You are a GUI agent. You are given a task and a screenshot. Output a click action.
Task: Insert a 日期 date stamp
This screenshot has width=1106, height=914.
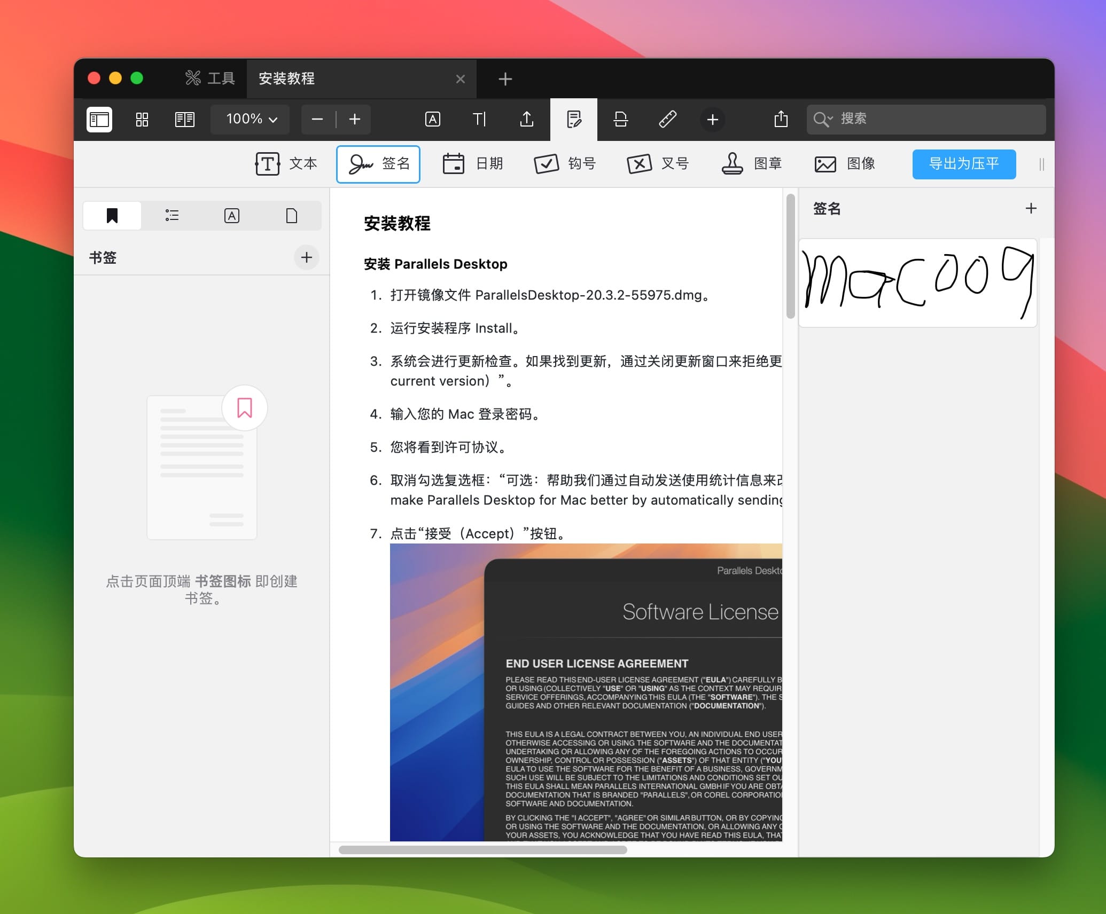(x=473, y=164)
